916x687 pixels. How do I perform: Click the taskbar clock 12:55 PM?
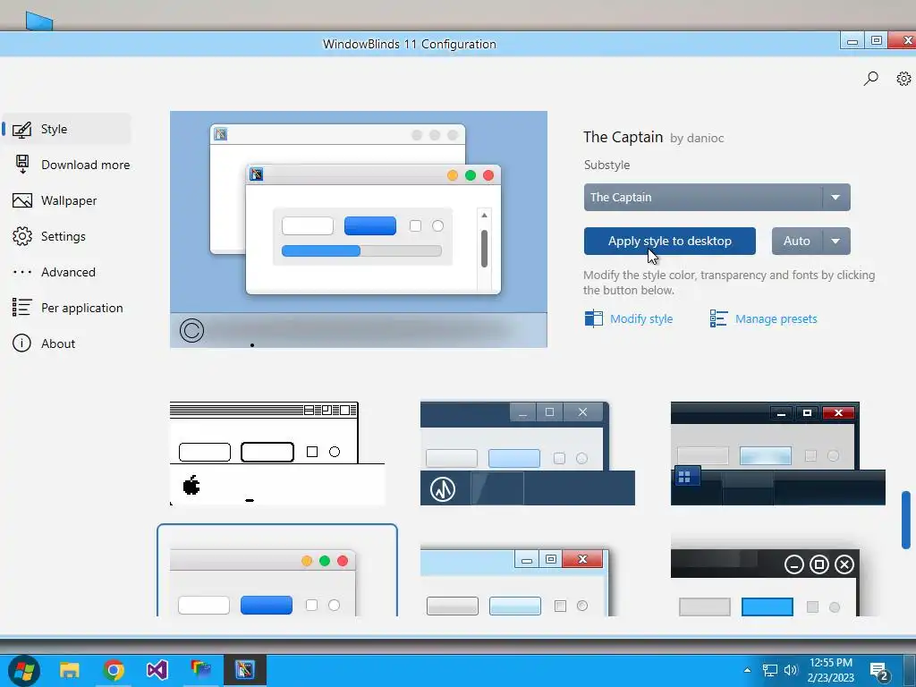click(830, 663)
